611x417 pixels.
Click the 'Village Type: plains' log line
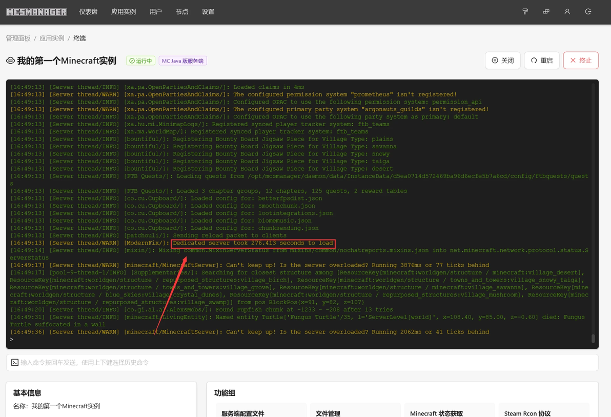(201, 140)
